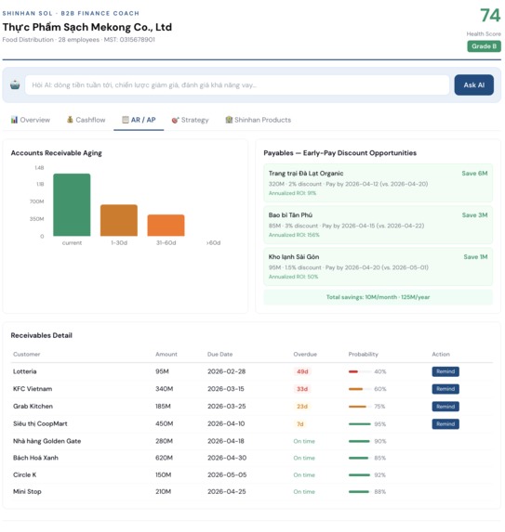
Task: Click the Grade B badge
Action: point(484,46)
